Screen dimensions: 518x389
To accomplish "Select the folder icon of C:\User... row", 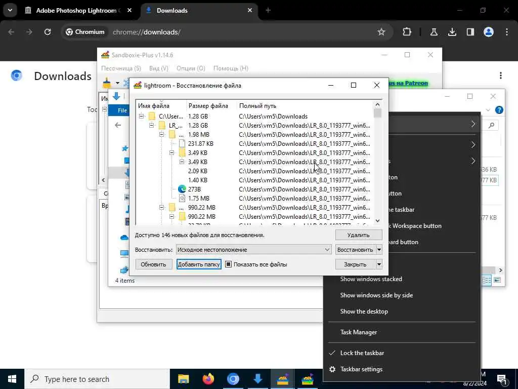I will 152,116.
